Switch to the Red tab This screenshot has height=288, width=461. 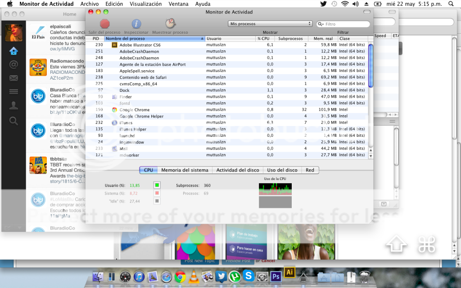pos(310,170)
